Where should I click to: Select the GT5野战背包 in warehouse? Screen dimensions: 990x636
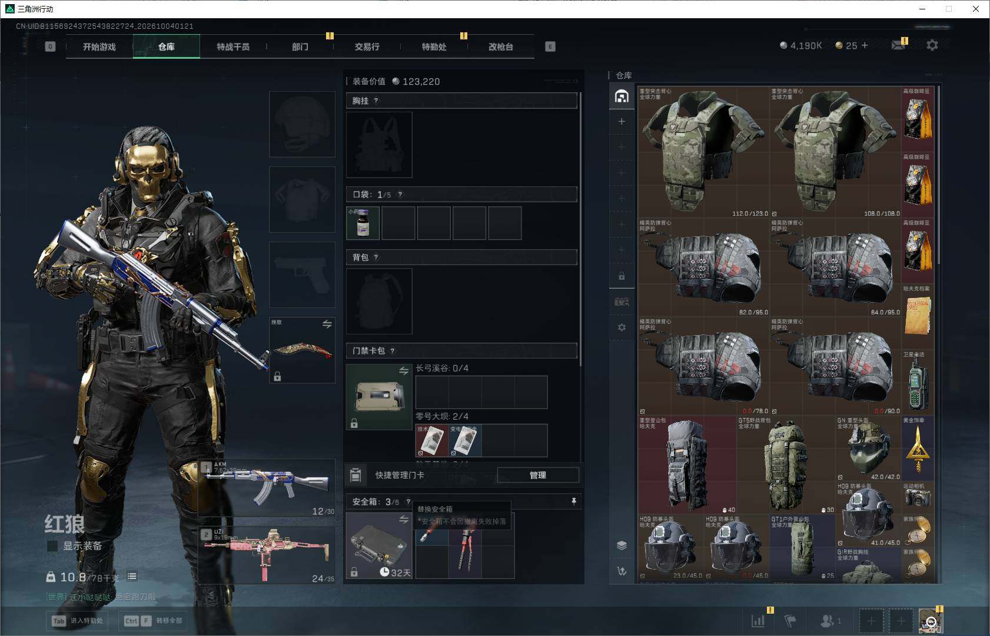point(786,465)
